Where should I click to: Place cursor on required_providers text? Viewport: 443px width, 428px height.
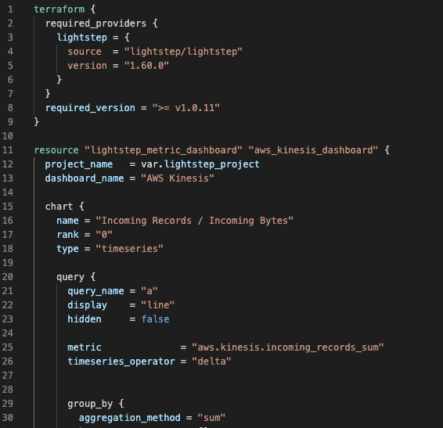point(95,23)
